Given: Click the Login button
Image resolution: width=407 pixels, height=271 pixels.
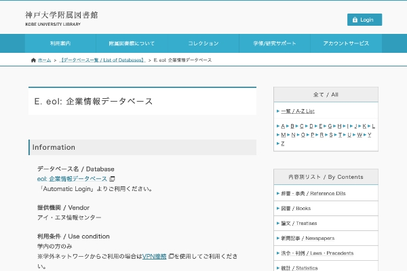Looking at the screenshot, I should pos(364,20).
